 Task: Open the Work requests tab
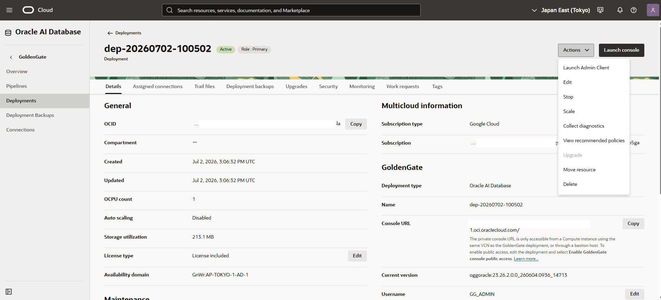pos(403,86)
